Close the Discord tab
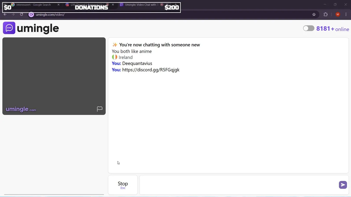The width and height of the screenshot is (351, 197). tap(113, 5)
